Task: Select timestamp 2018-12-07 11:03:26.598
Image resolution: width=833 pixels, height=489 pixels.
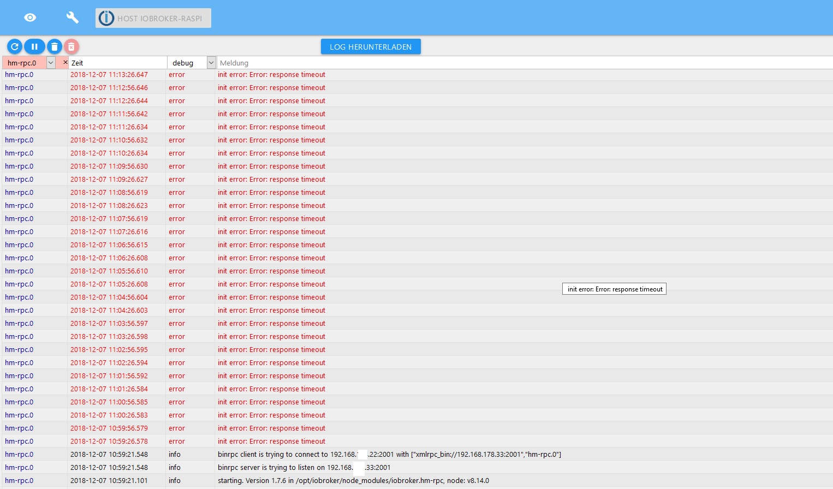Action: pyautogui.click(x=109, y=337)
